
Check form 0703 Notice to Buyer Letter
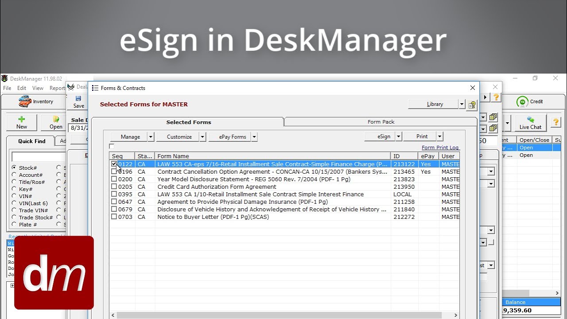click(114, 217)
